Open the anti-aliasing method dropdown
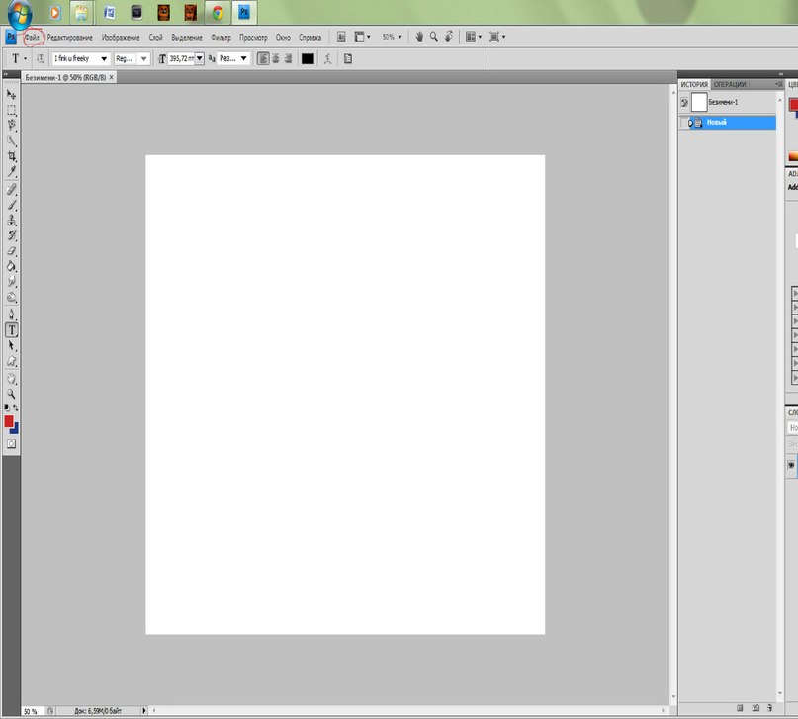 point(244,59)
